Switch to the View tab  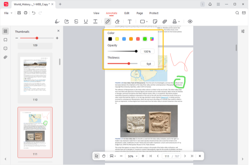96,13
